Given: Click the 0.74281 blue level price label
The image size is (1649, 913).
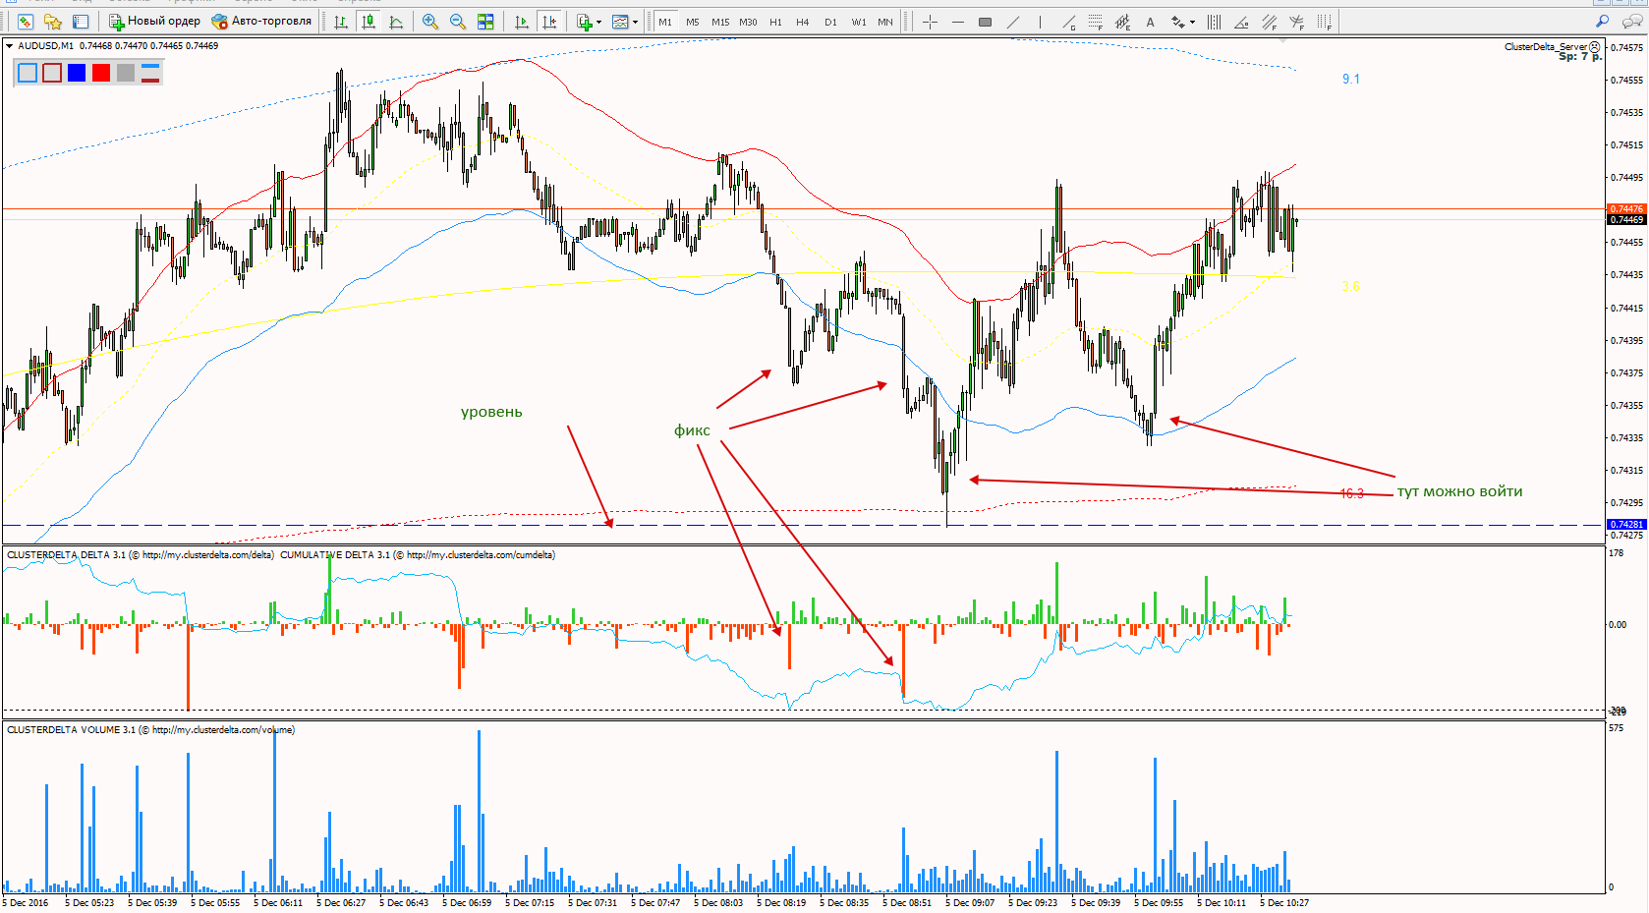Looking at the screenshot, I should click(x=1625, y=524).
